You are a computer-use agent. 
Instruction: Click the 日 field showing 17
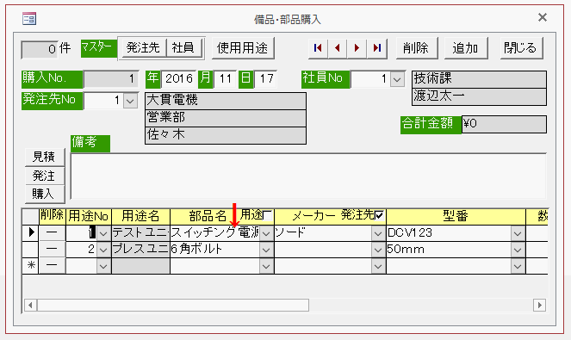click(x=265, y=78)
